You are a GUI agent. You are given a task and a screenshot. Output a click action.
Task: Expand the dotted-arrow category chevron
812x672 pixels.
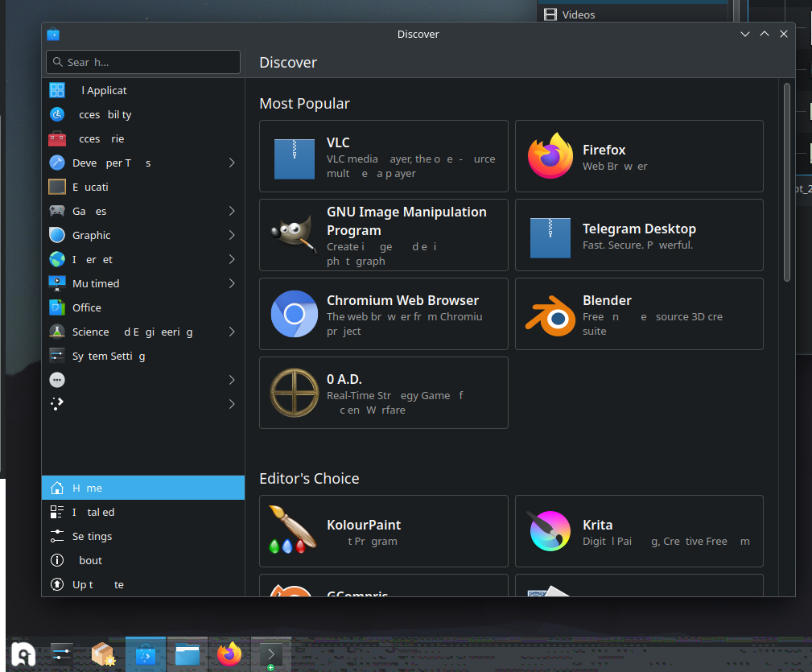pyautogui.click(x=232, y=404)
